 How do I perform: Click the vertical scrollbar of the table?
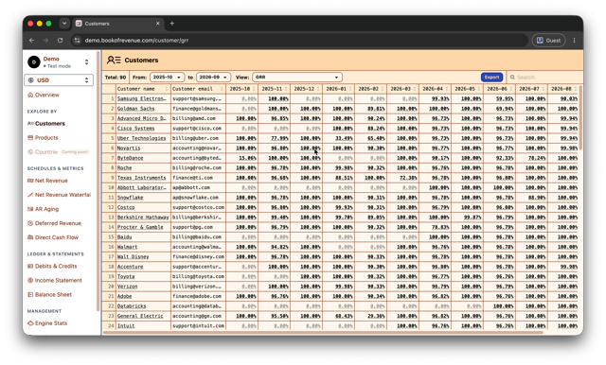pos(580,117)
